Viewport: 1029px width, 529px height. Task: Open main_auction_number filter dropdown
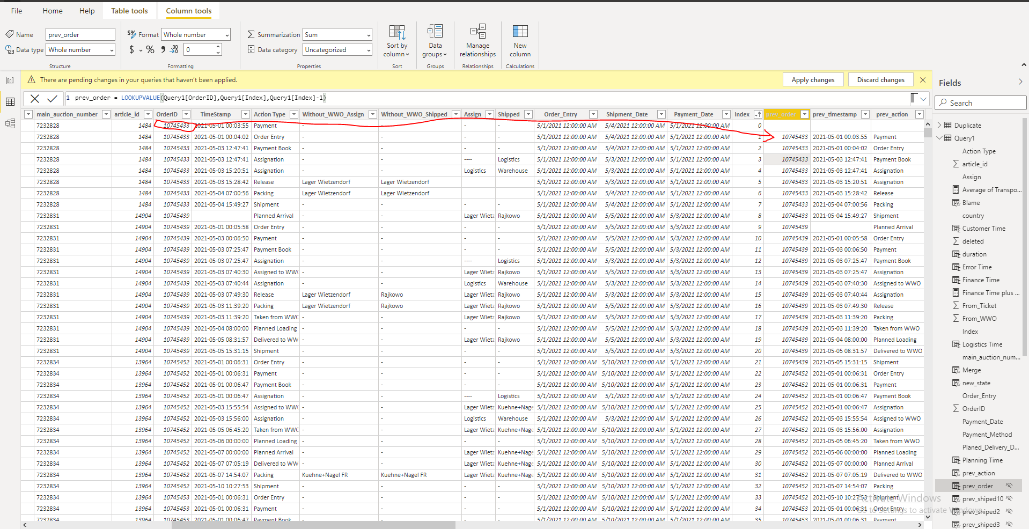tap(106, 114)
